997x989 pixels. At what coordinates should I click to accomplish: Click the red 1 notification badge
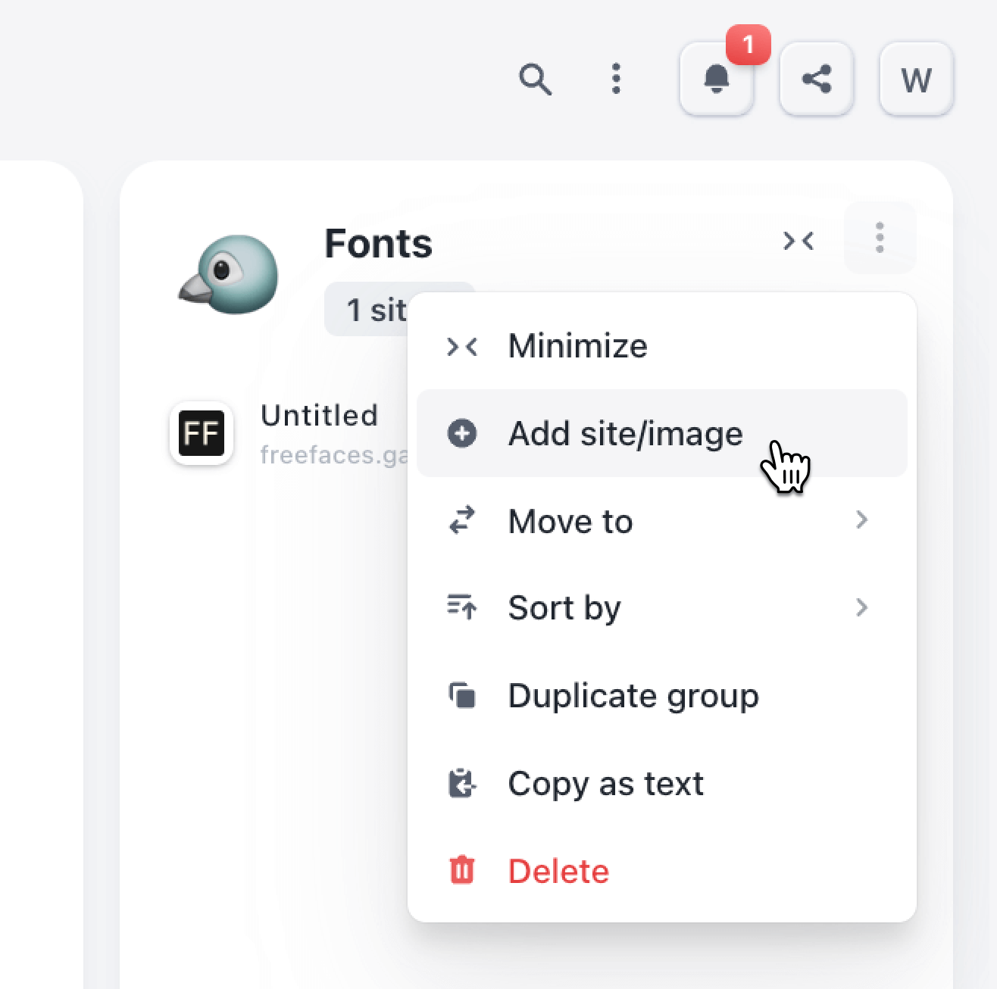pyautogui.click(x=749, y=45)
